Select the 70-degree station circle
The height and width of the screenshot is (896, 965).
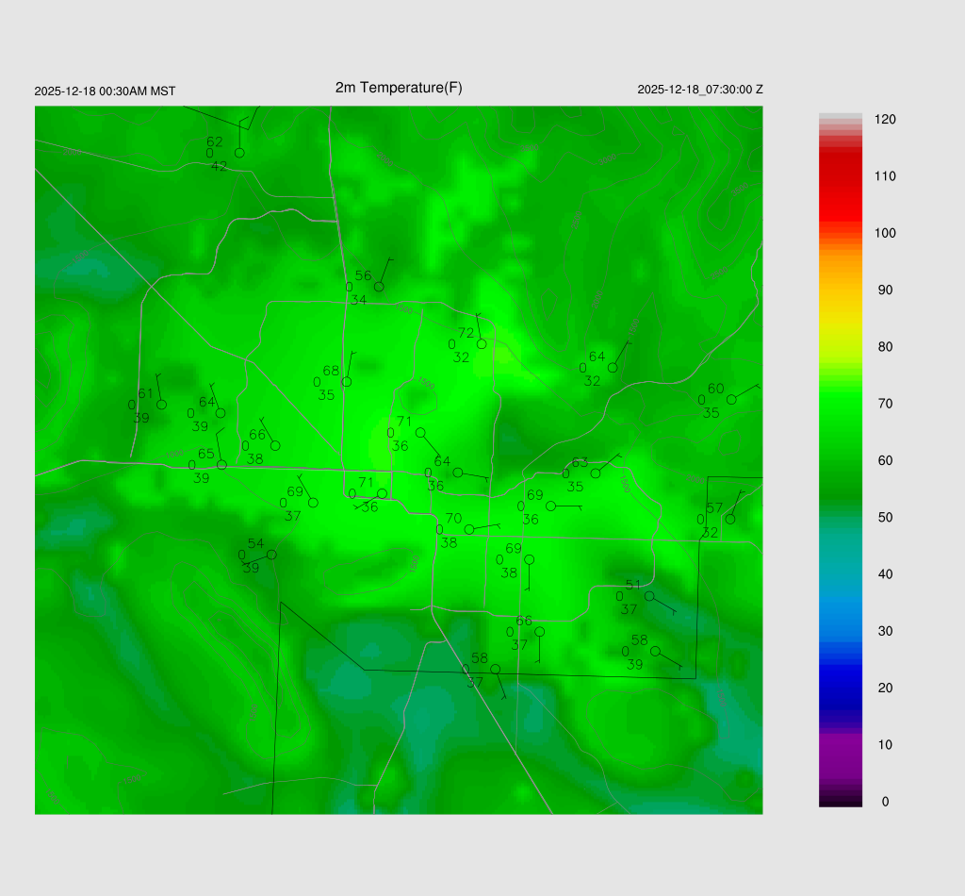(469, 530)
